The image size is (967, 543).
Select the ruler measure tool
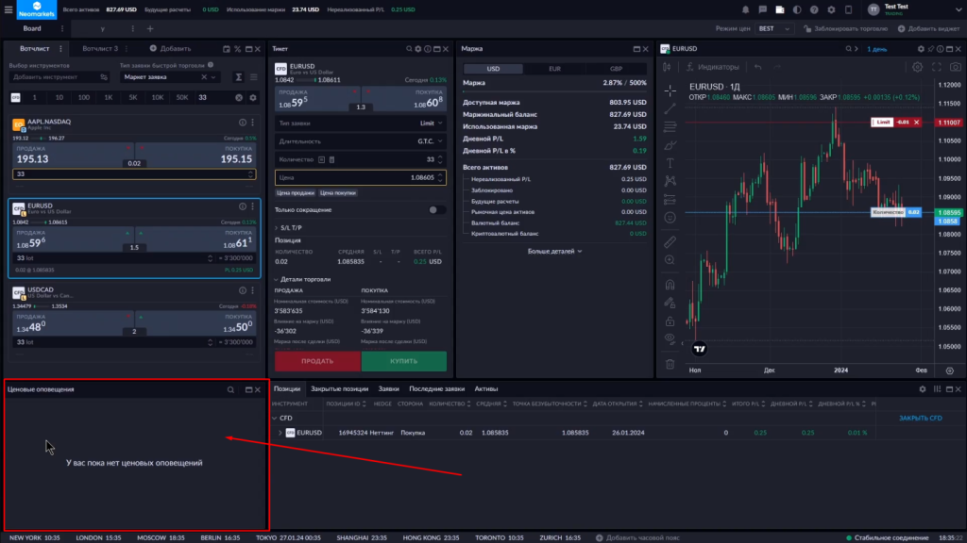(670, 242)
